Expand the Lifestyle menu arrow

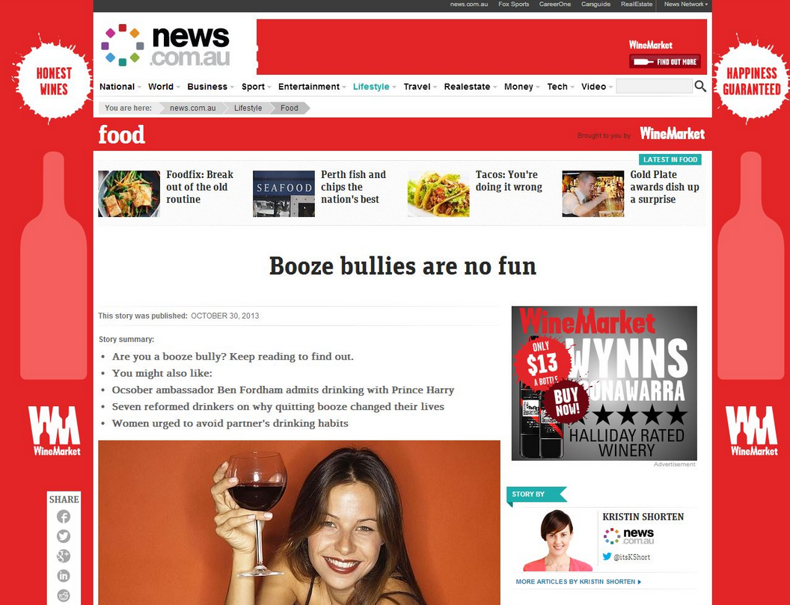(394, 87)
